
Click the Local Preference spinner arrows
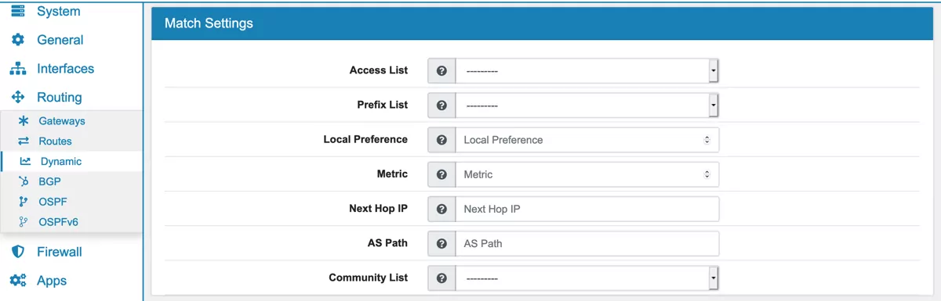click(x=707, y=140)
